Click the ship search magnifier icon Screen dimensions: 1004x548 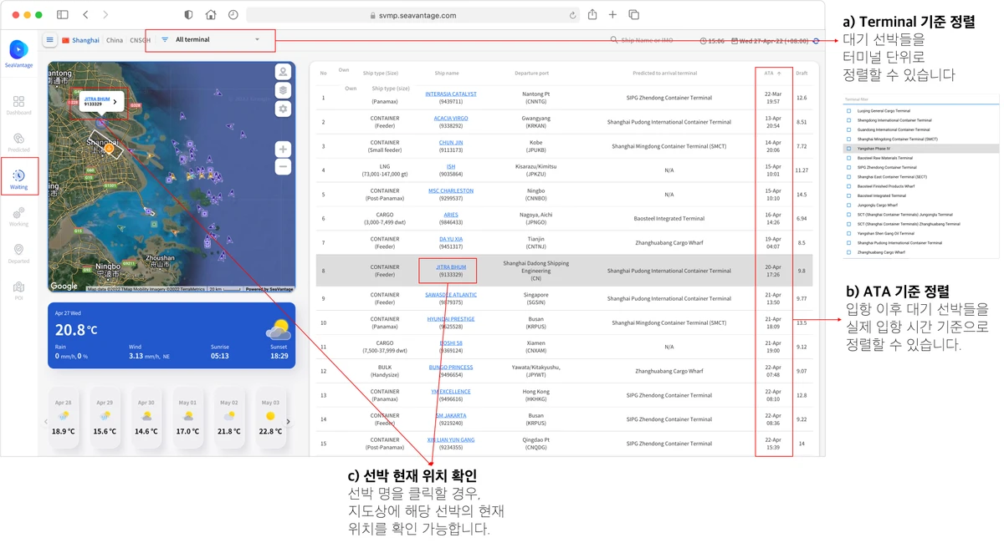(614, 40)
